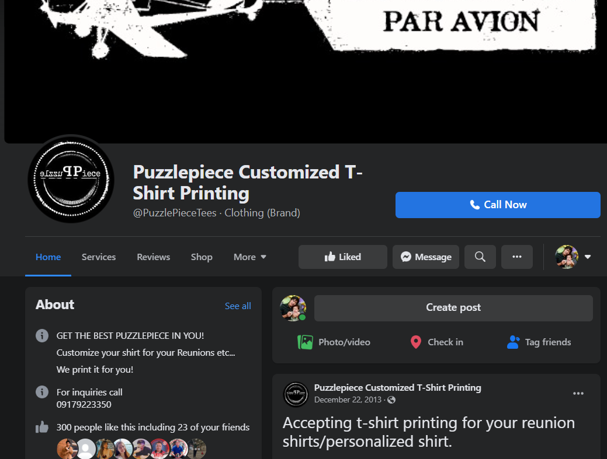Open the post's three-dot menu
The height and width of the screenshot is (459, 607).
578,393
